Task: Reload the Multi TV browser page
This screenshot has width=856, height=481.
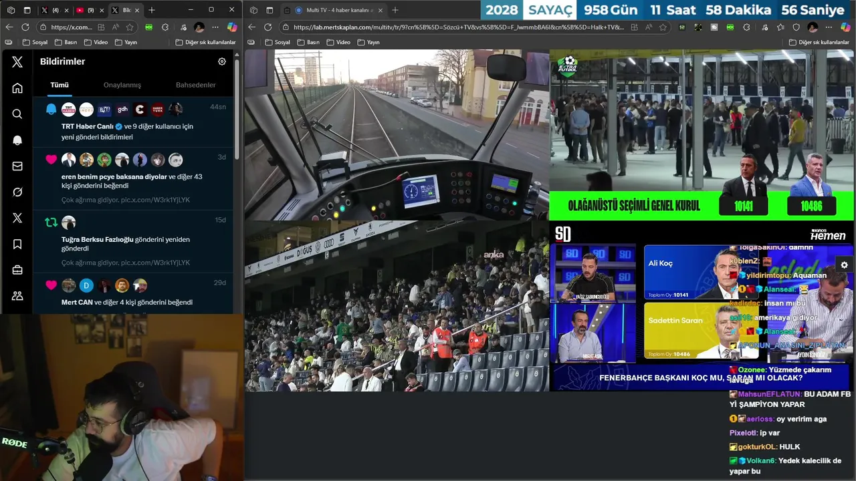Action: pyautogui.click(x=267, y=27)
